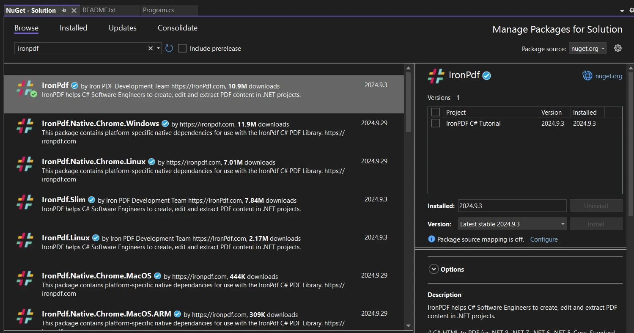Click the package list scroll up arrow
634x333 pixels.
pos(409,68)
